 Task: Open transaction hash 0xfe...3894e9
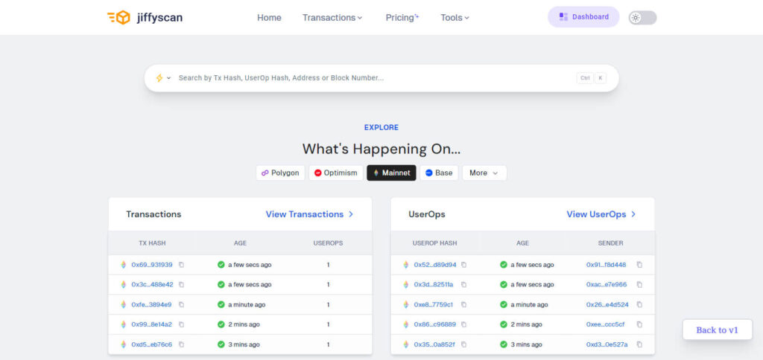click(151, 305)
